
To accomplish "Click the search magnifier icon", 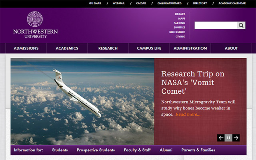I will pos(241,25).
